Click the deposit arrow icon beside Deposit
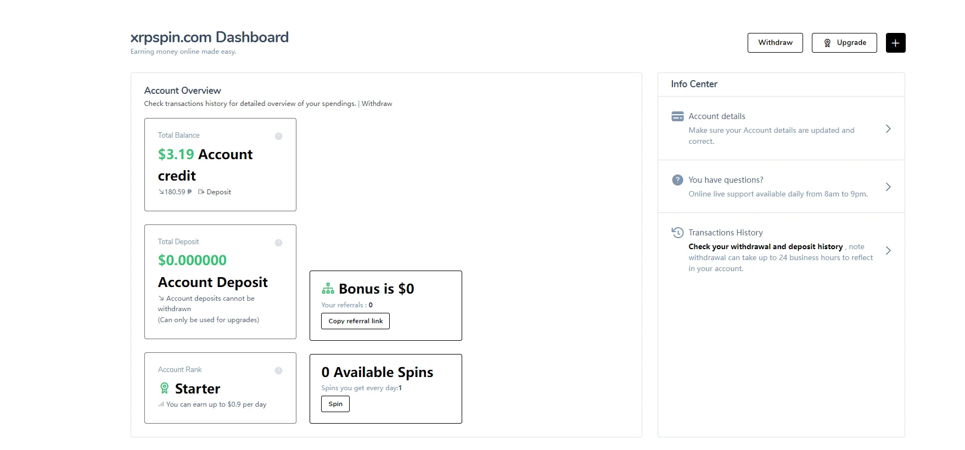Viewport: 965px width, 450px height. point(201,192)
